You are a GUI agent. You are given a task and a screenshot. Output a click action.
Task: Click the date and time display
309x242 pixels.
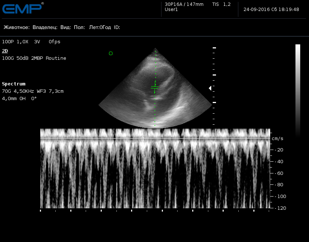271,10
